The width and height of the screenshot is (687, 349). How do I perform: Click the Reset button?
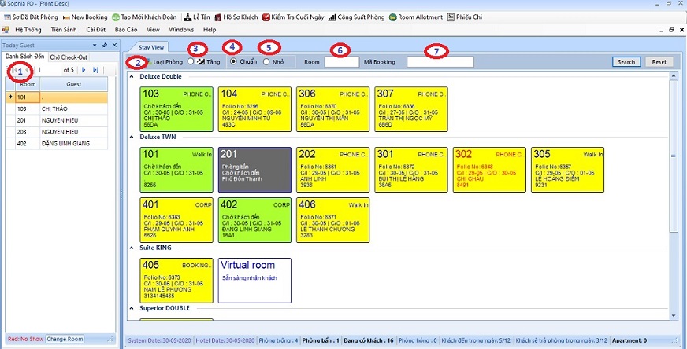tap(659, 61)
